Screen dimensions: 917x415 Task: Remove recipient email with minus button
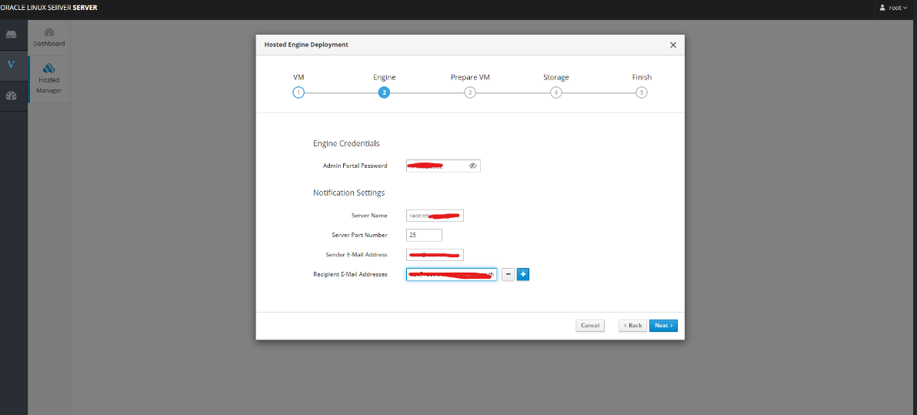click(508, 274)
